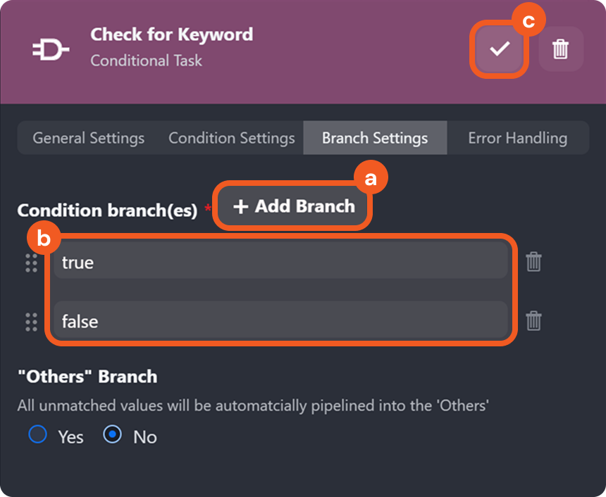
Task: Select the Branch Settings tab
Action: 375,138
